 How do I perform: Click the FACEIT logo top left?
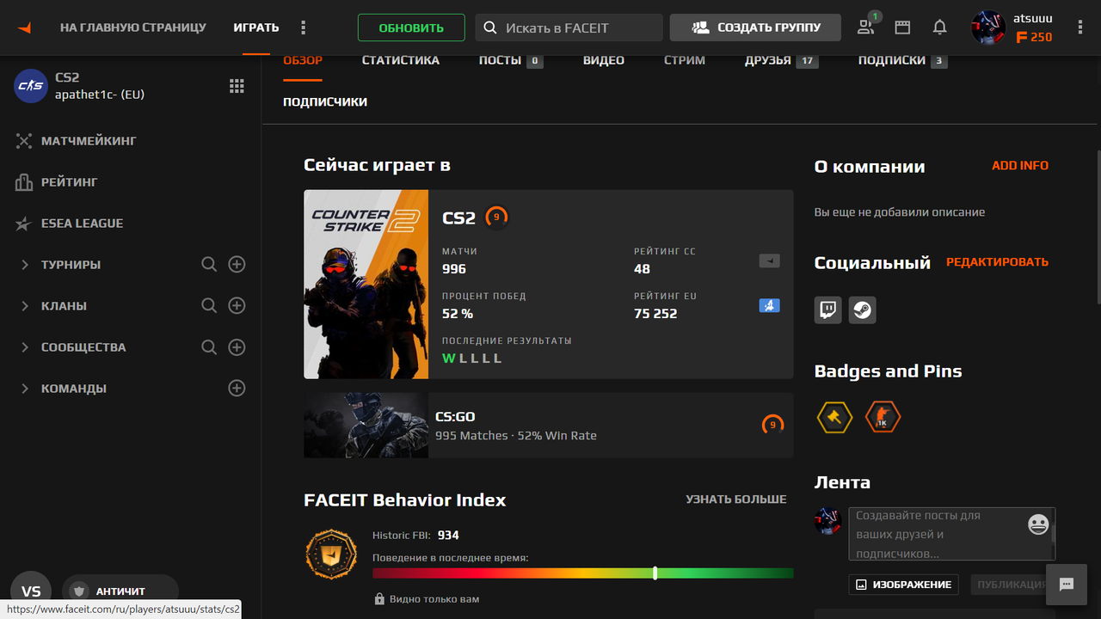[23, 27]
